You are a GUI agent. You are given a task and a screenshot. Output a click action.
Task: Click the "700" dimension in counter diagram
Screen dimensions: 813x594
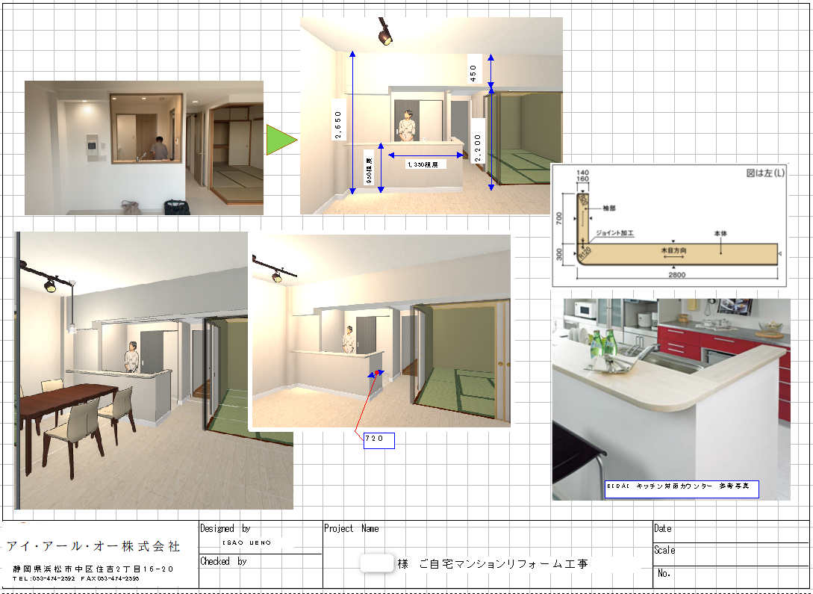[x=559, y=218]
